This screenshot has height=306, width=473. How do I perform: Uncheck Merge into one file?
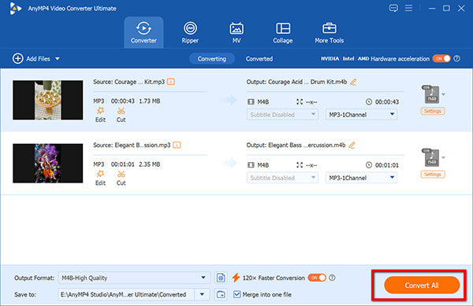[237, 294]
